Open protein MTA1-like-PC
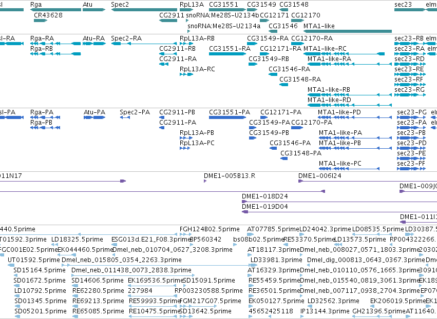This screenshot has width=437, height=319. point(349,169)
